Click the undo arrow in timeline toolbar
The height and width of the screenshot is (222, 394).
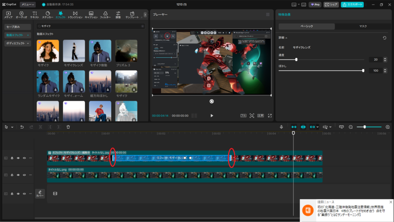(22, 127)
